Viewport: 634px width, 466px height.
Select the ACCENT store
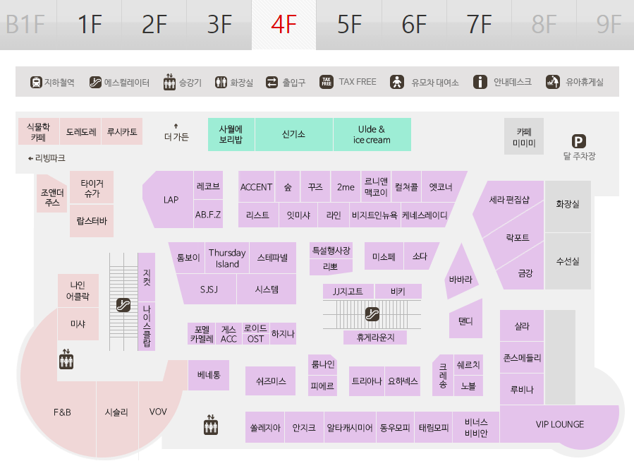click(256, 187)
